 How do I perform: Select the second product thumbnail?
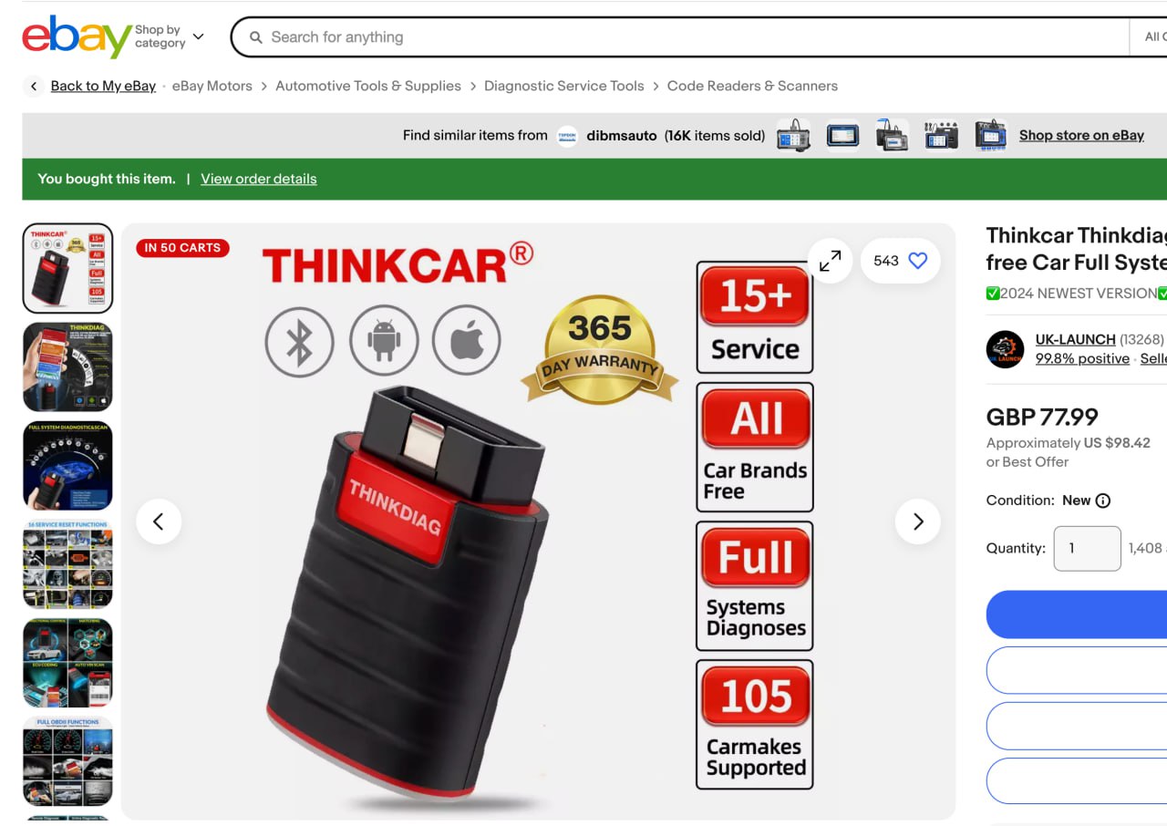67,367
